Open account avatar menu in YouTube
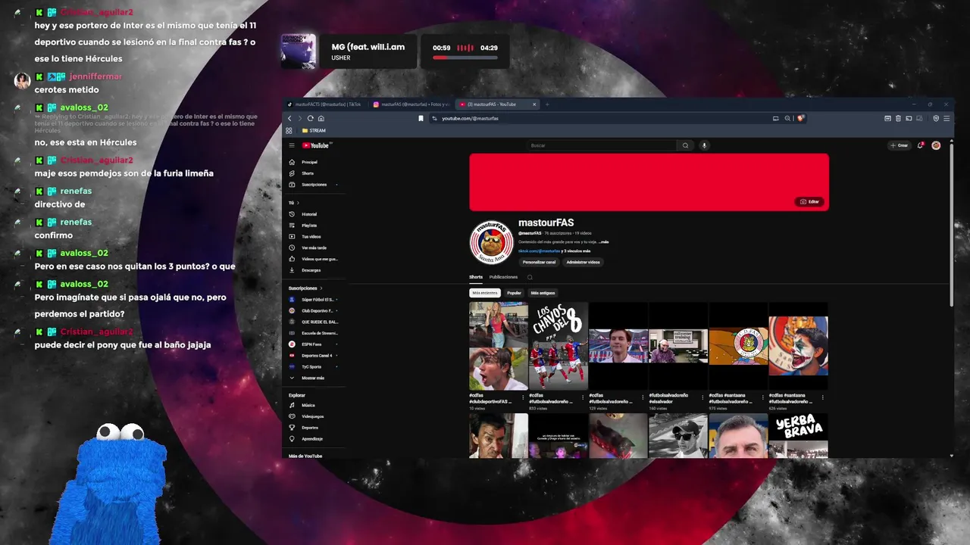The image size is (970, 545). (x=936, y=145)
